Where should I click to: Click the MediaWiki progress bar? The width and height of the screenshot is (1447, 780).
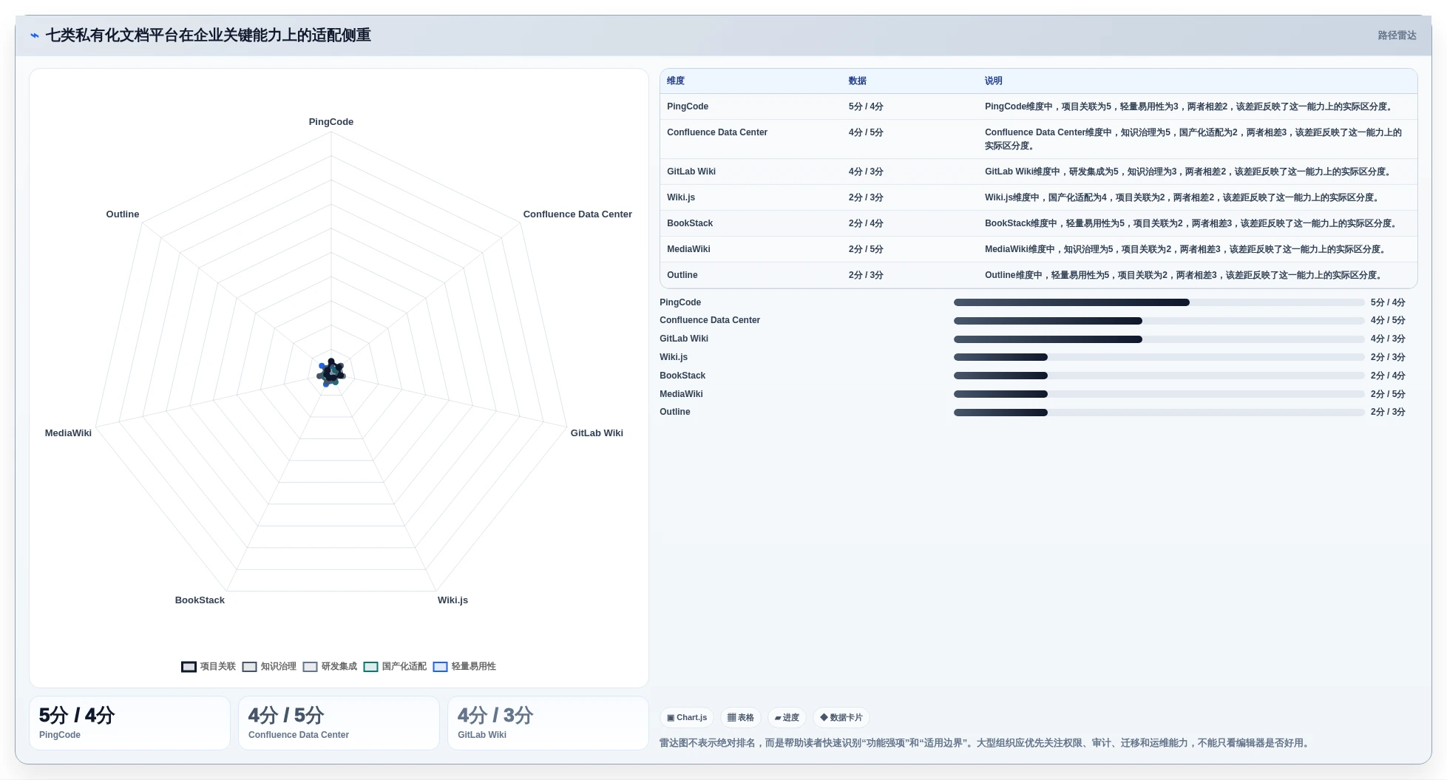(1159, 394)
